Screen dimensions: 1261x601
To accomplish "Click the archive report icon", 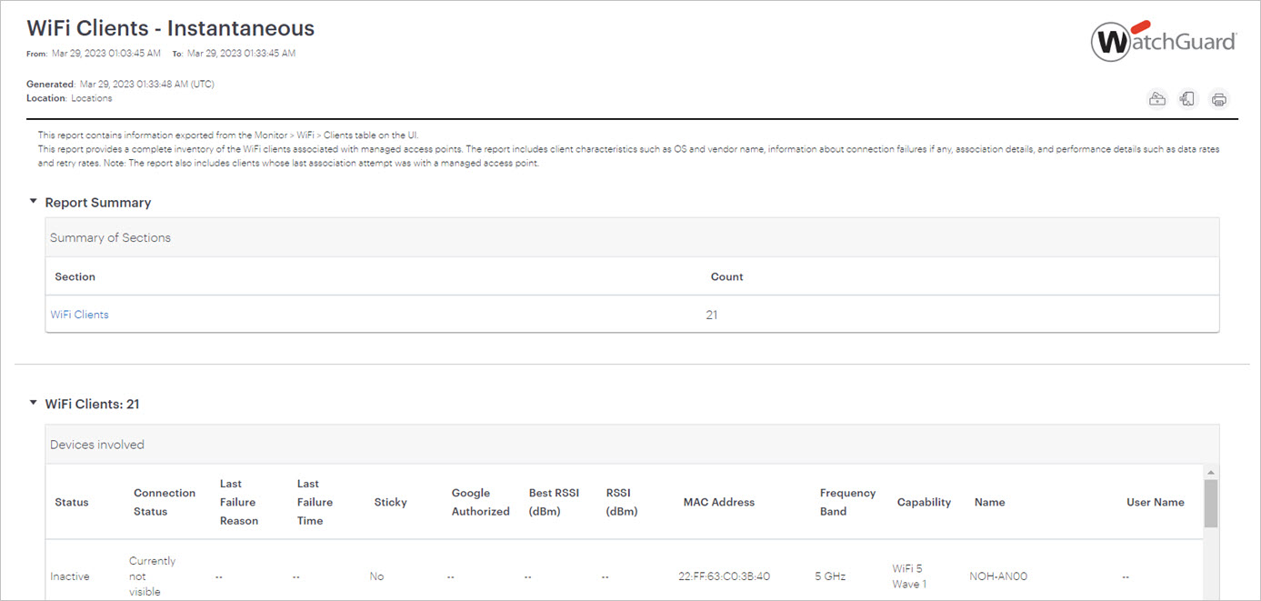I will [x=1157, y=99].
